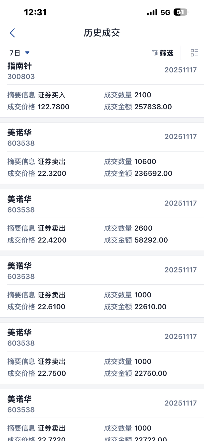
Task: Tap the 257838.00 成交金额 value
Action: [x=153, y=107]
